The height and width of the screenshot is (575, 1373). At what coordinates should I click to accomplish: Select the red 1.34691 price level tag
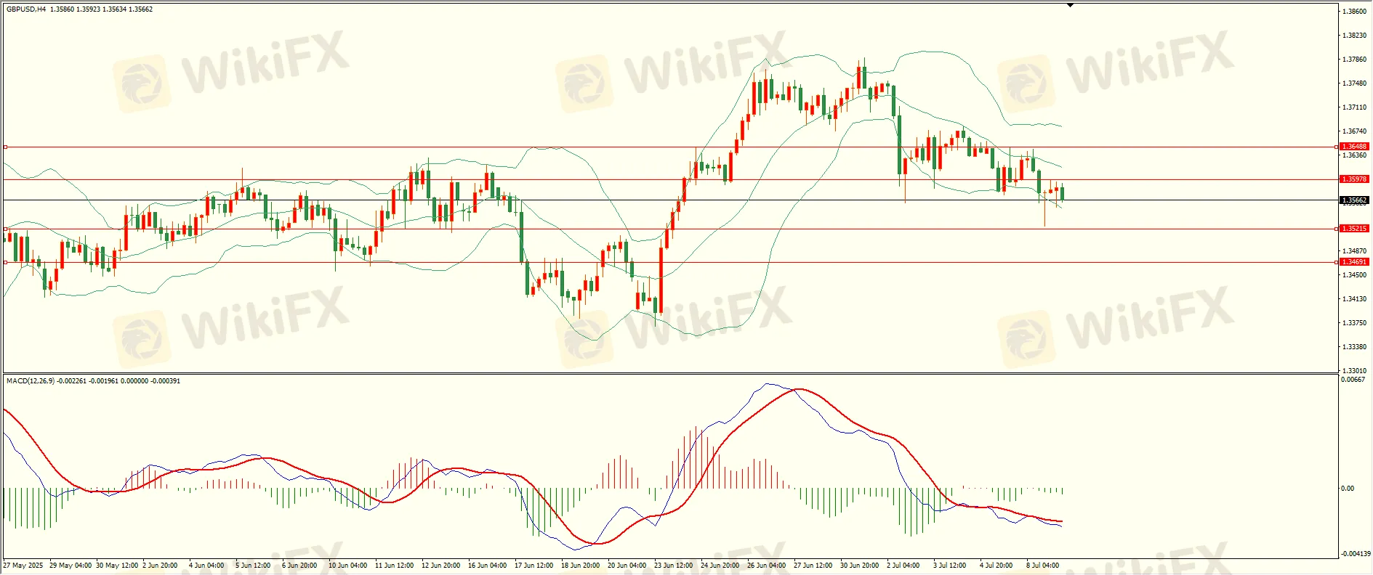(1354, 262)
